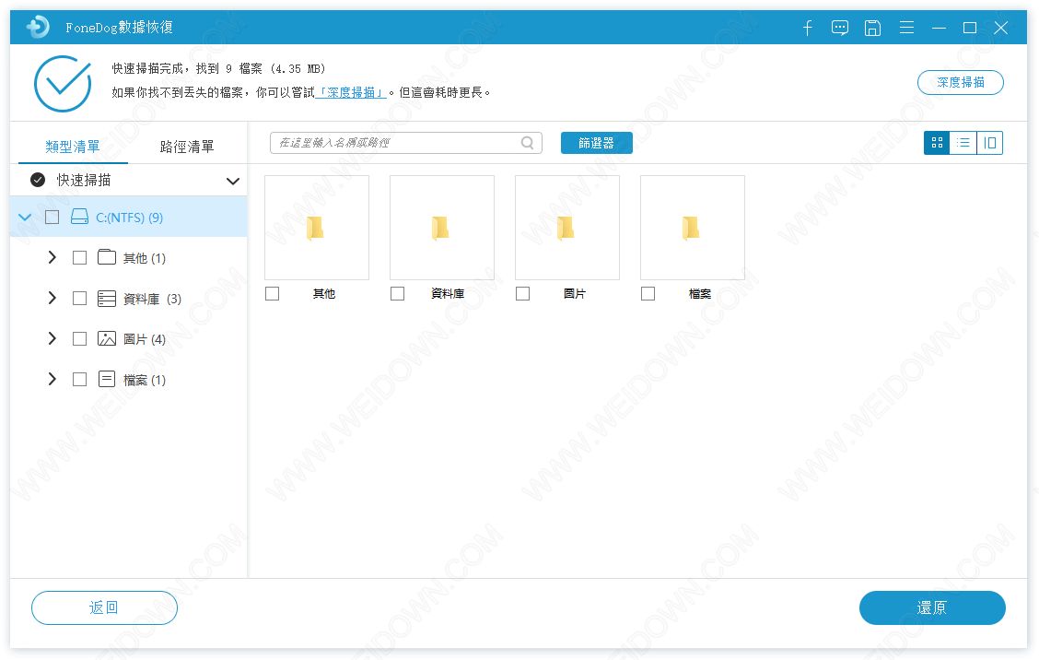
Task: Select checkbox under 其他 folder thumbnail
Action: tap(273, 294)
